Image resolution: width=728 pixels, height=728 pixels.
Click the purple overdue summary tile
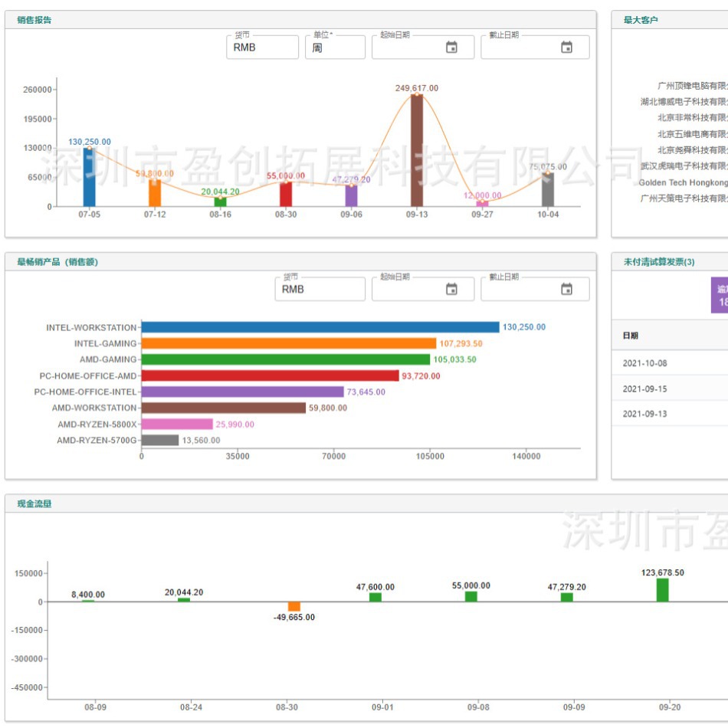coord(720,296)
